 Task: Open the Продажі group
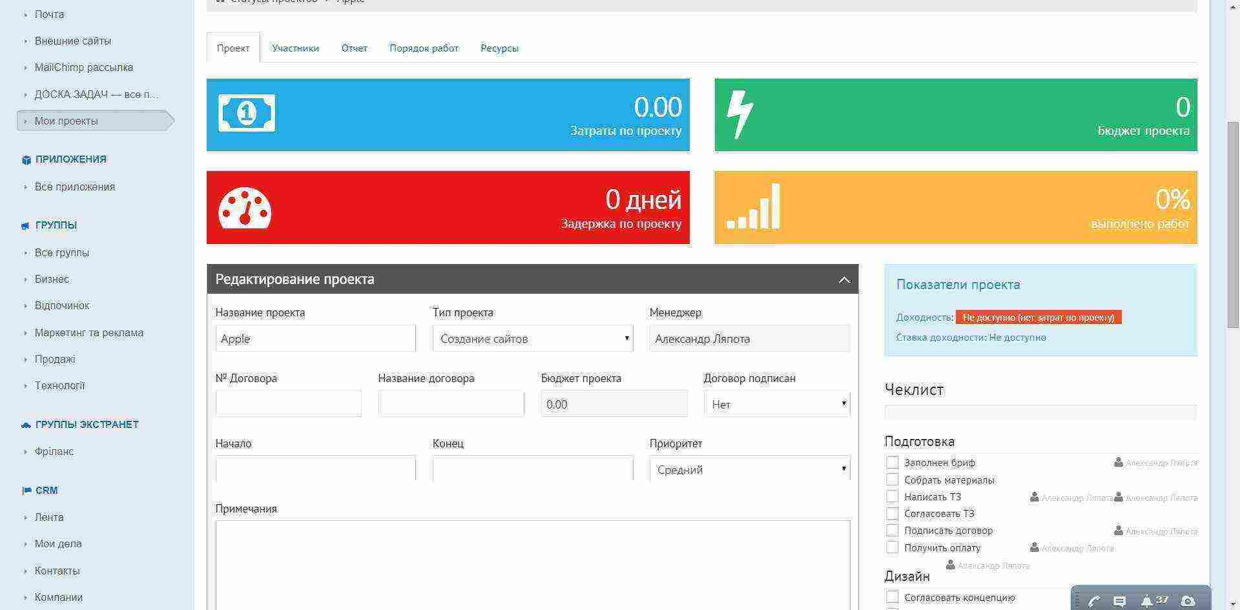tap(55, 359)
